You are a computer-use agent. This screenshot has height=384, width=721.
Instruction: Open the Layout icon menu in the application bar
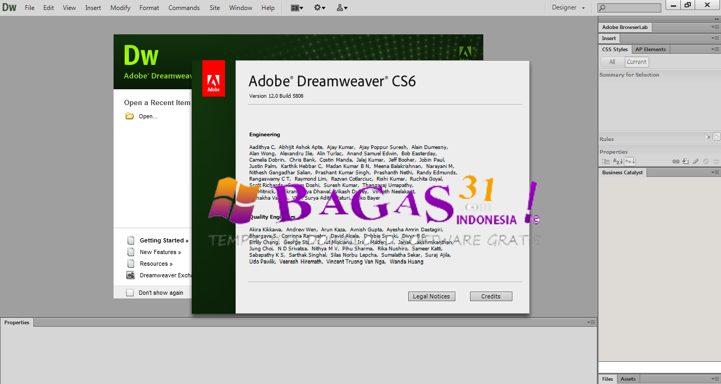(x=297, y=8)
